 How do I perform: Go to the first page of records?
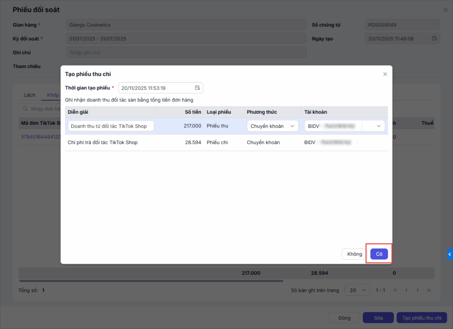[x=395, y=290]
